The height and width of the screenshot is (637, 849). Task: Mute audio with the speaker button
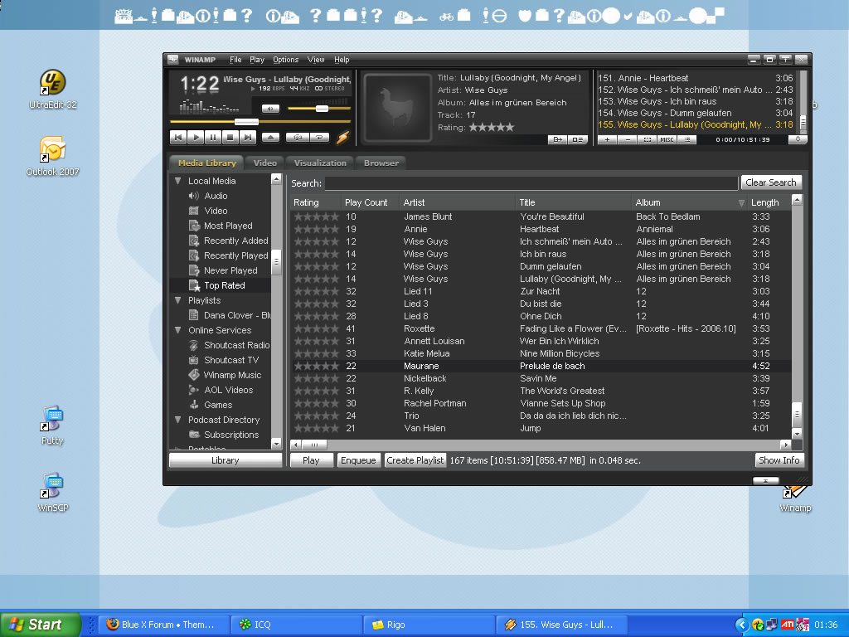pos(270,109)
